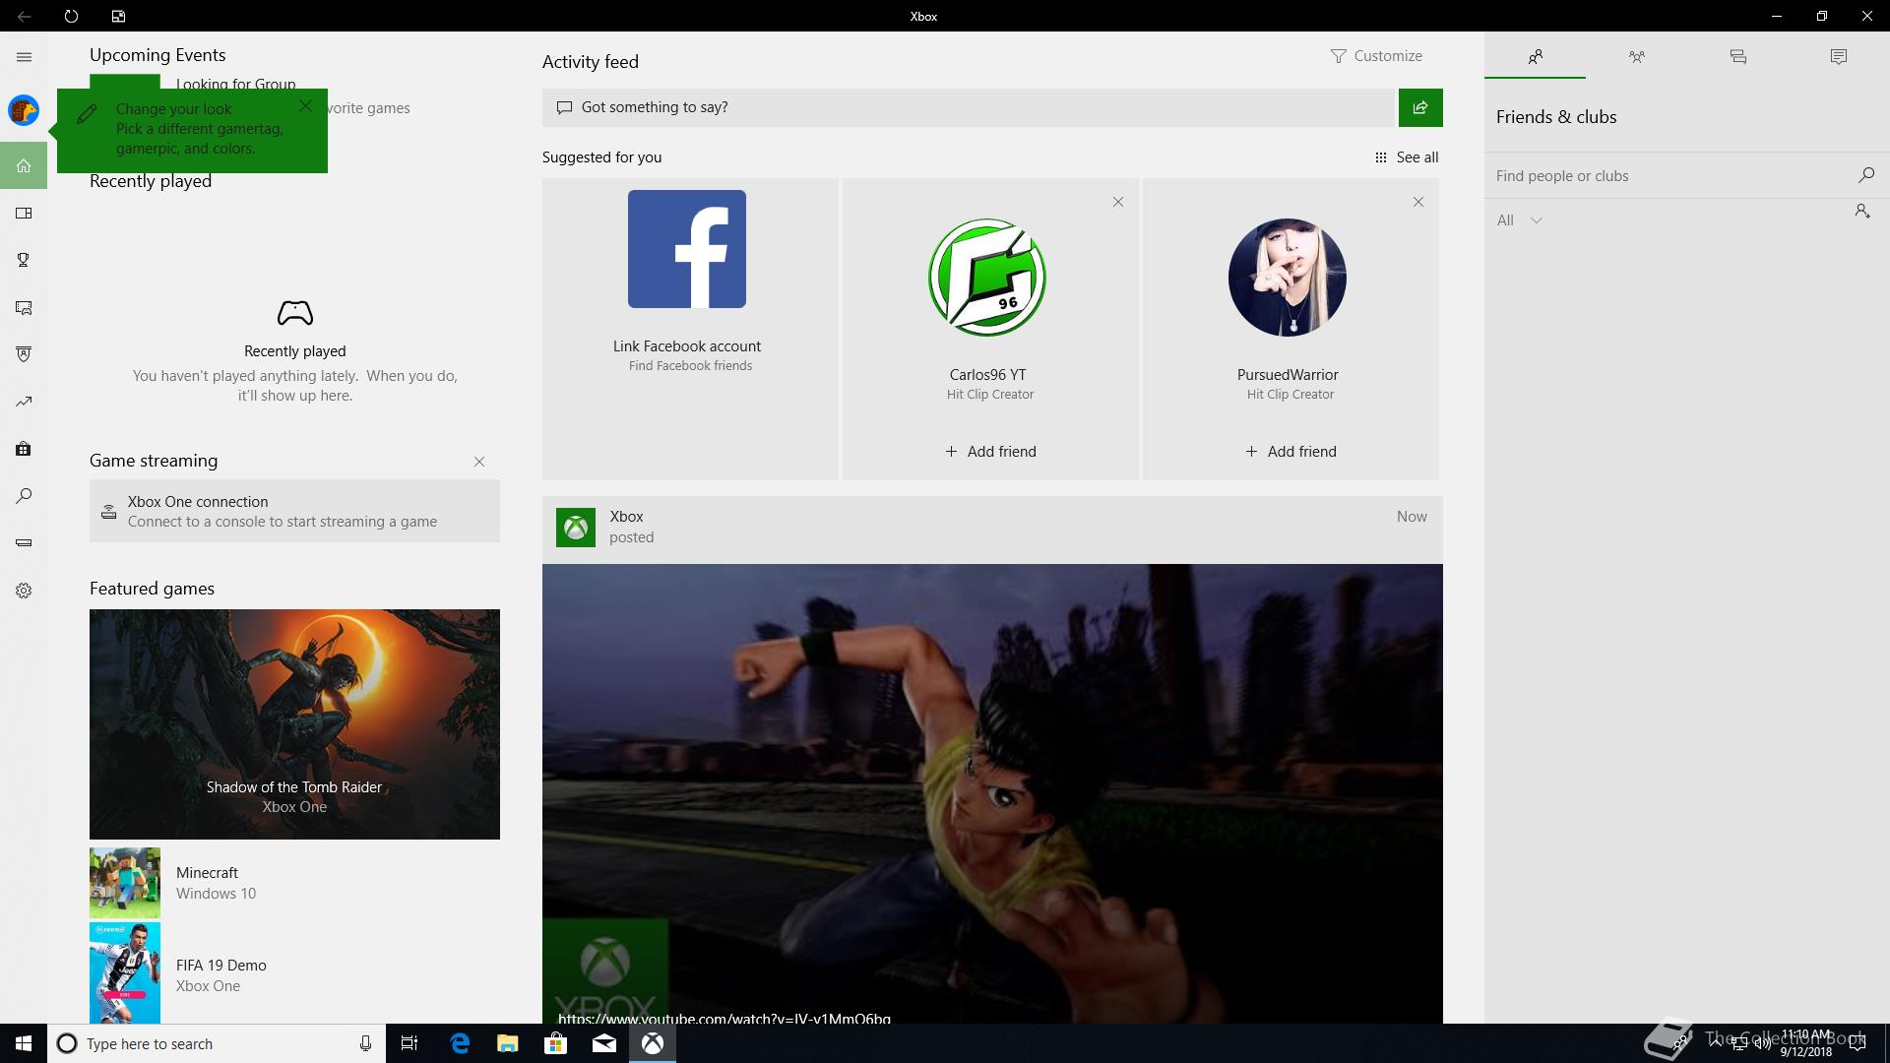This screenshot has width=1890, height=1063.
Task: Dismiss Carlos96 YT suggestion card
Action: click(1118, 202)
